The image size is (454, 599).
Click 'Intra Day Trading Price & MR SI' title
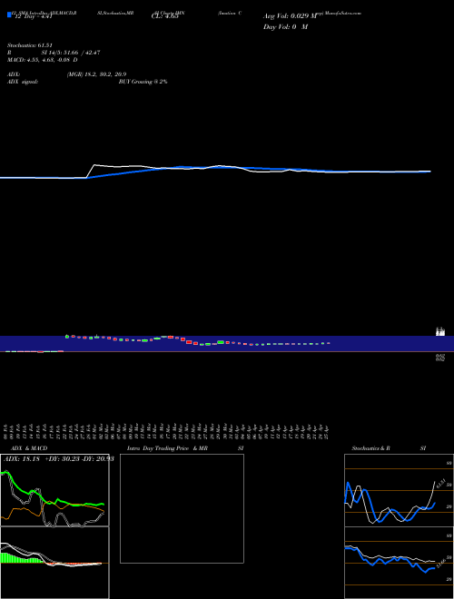coord(185,448)
